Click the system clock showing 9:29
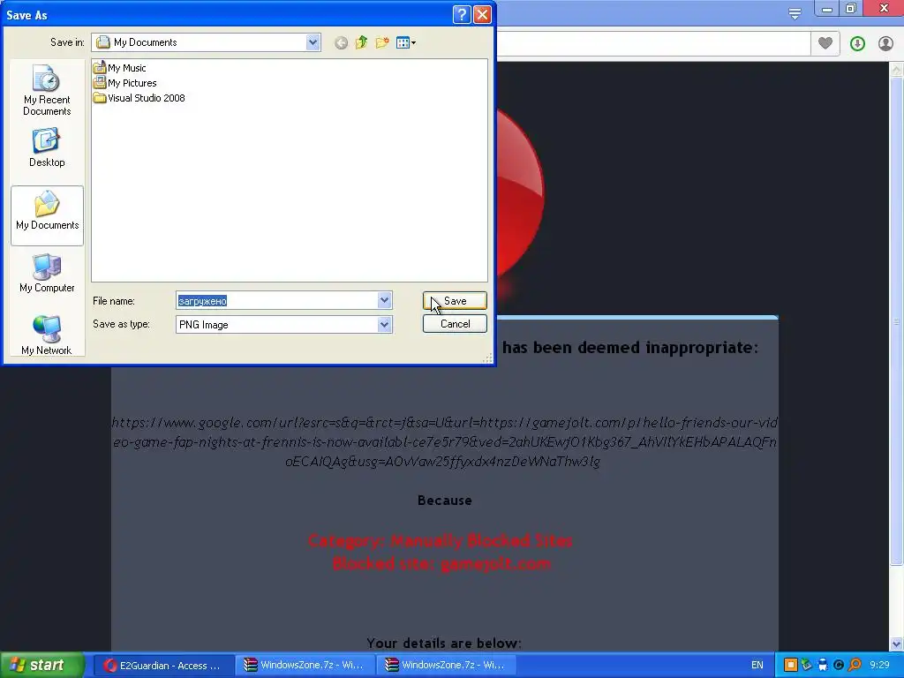This screenshot has height=678, width=904. [880, 666]
